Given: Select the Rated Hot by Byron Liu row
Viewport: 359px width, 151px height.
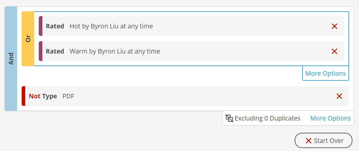Looking at the screenshot, I should pos(191,26).
